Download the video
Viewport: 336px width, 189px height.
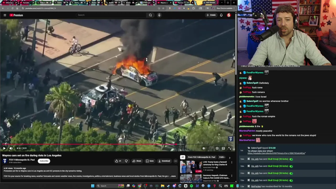[x=164, y=161]
